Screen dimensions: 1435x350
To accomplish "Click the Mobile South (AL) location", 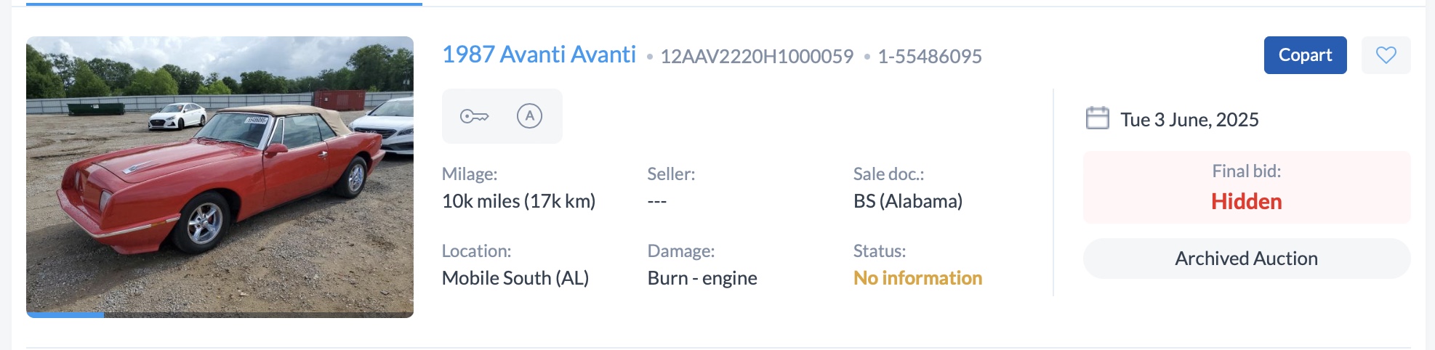I will [x=515, y=278].
